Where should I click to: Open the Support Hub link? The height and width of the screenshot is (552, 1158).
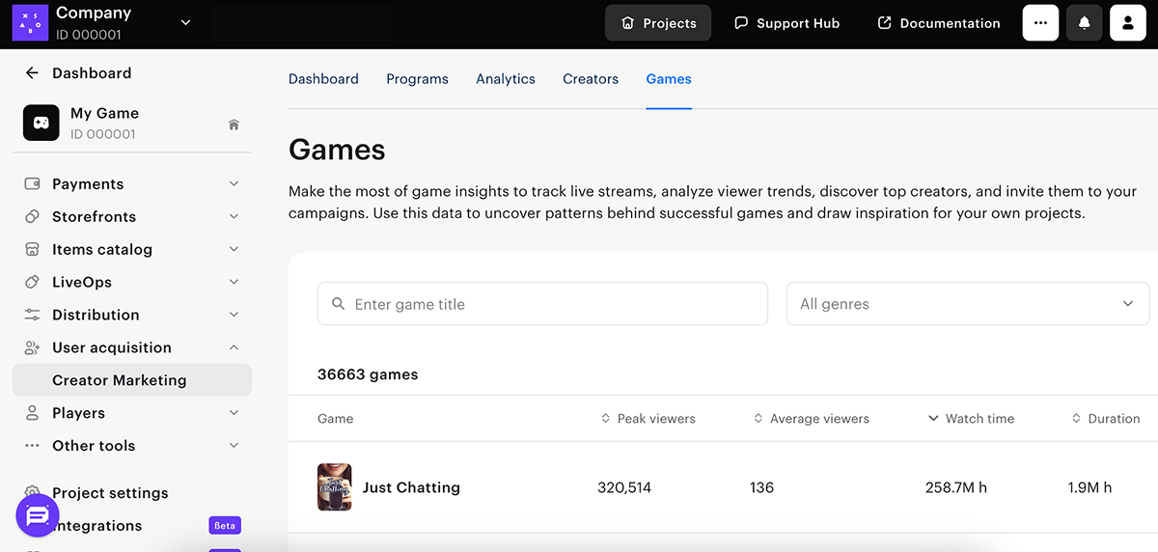click(786, 23)
